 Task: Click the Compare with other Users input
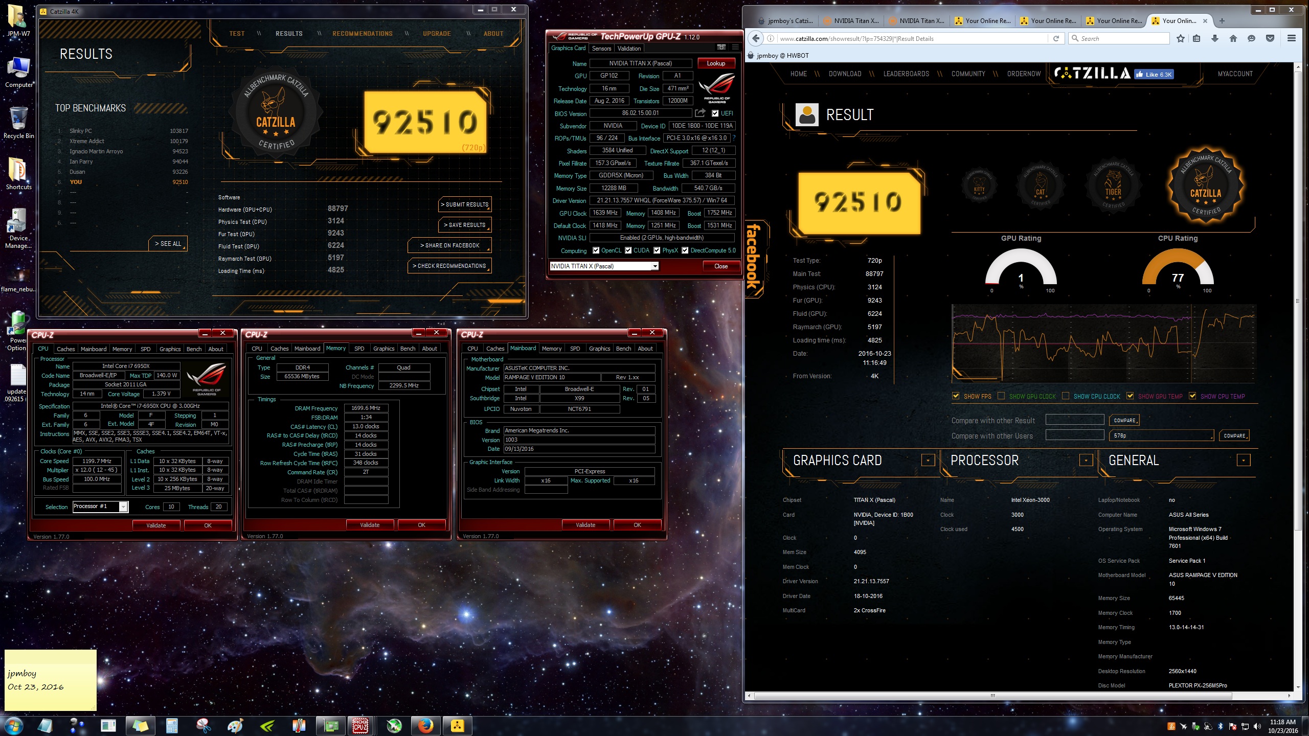tap(1074, 435)
